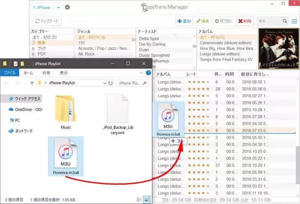Select artist 'Die My Darling'
This screenshot has height=204, width=300.
(x=152, y=44)
